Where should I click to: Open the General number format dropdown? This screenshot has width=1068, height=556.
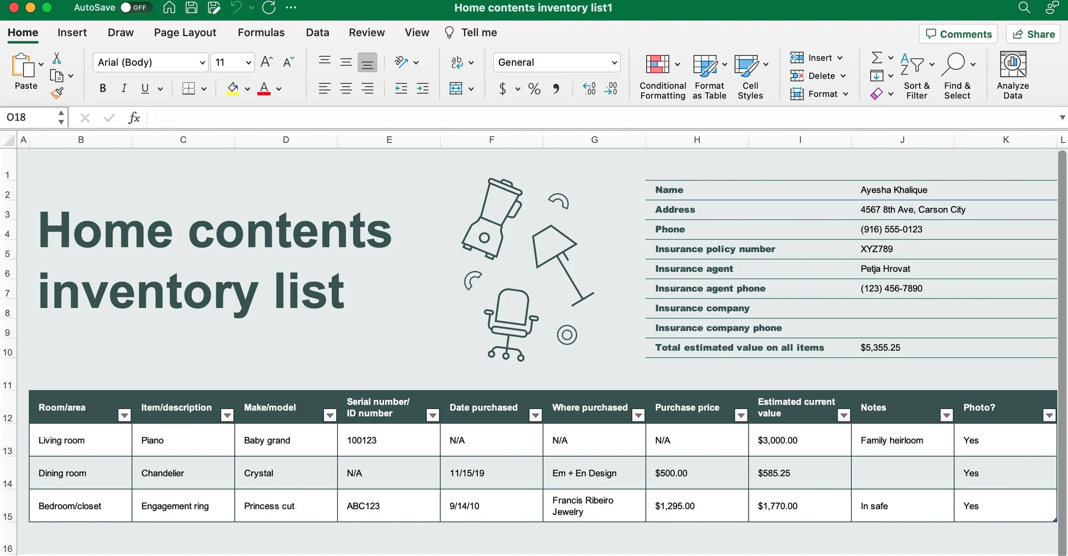(614, 62)
